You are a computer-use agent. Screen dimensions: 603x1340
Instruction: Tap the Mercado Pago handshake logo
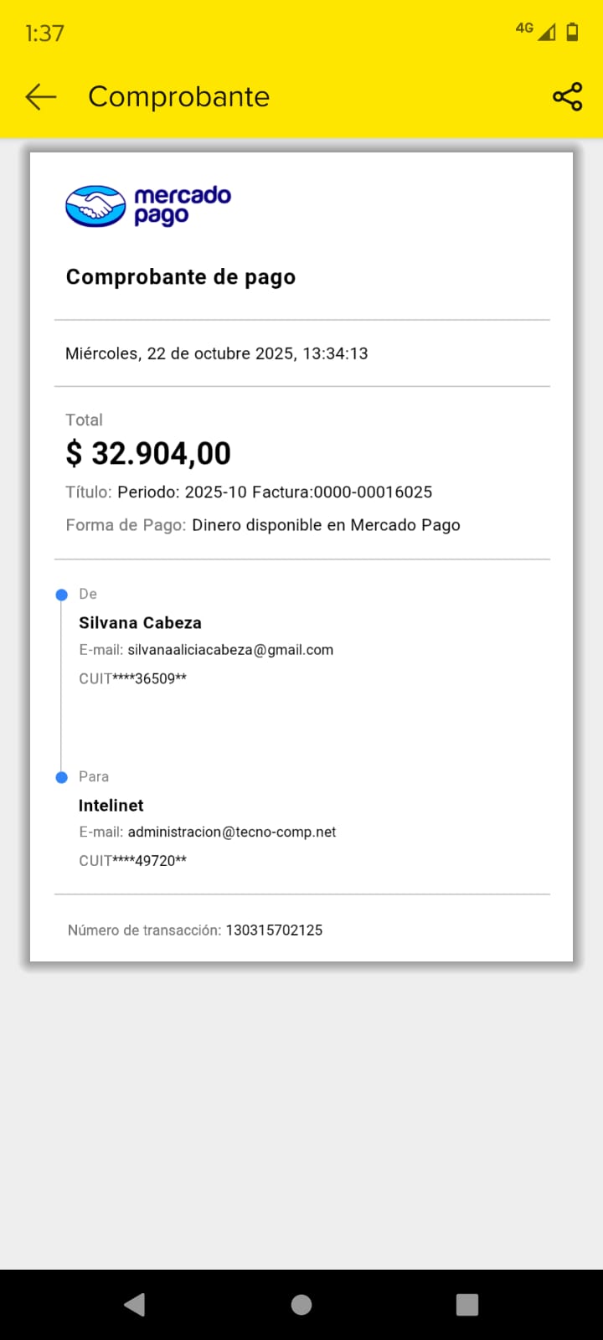pos(95,206)
